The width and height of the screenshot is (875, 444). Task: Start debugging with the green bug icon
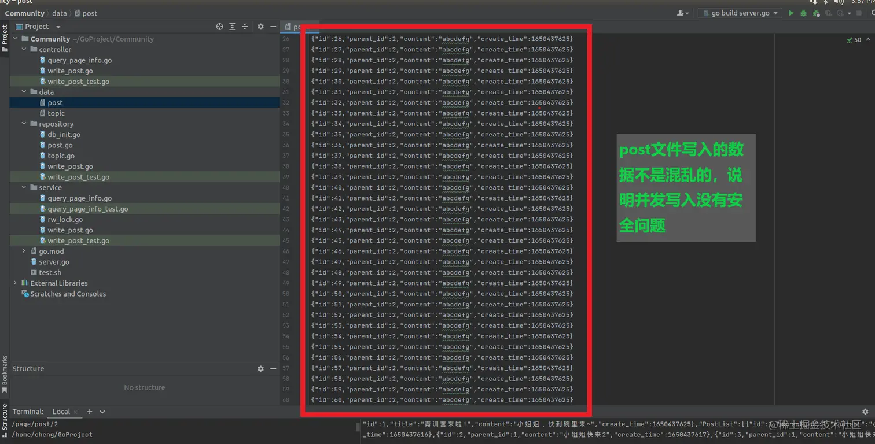pos(803,13)
